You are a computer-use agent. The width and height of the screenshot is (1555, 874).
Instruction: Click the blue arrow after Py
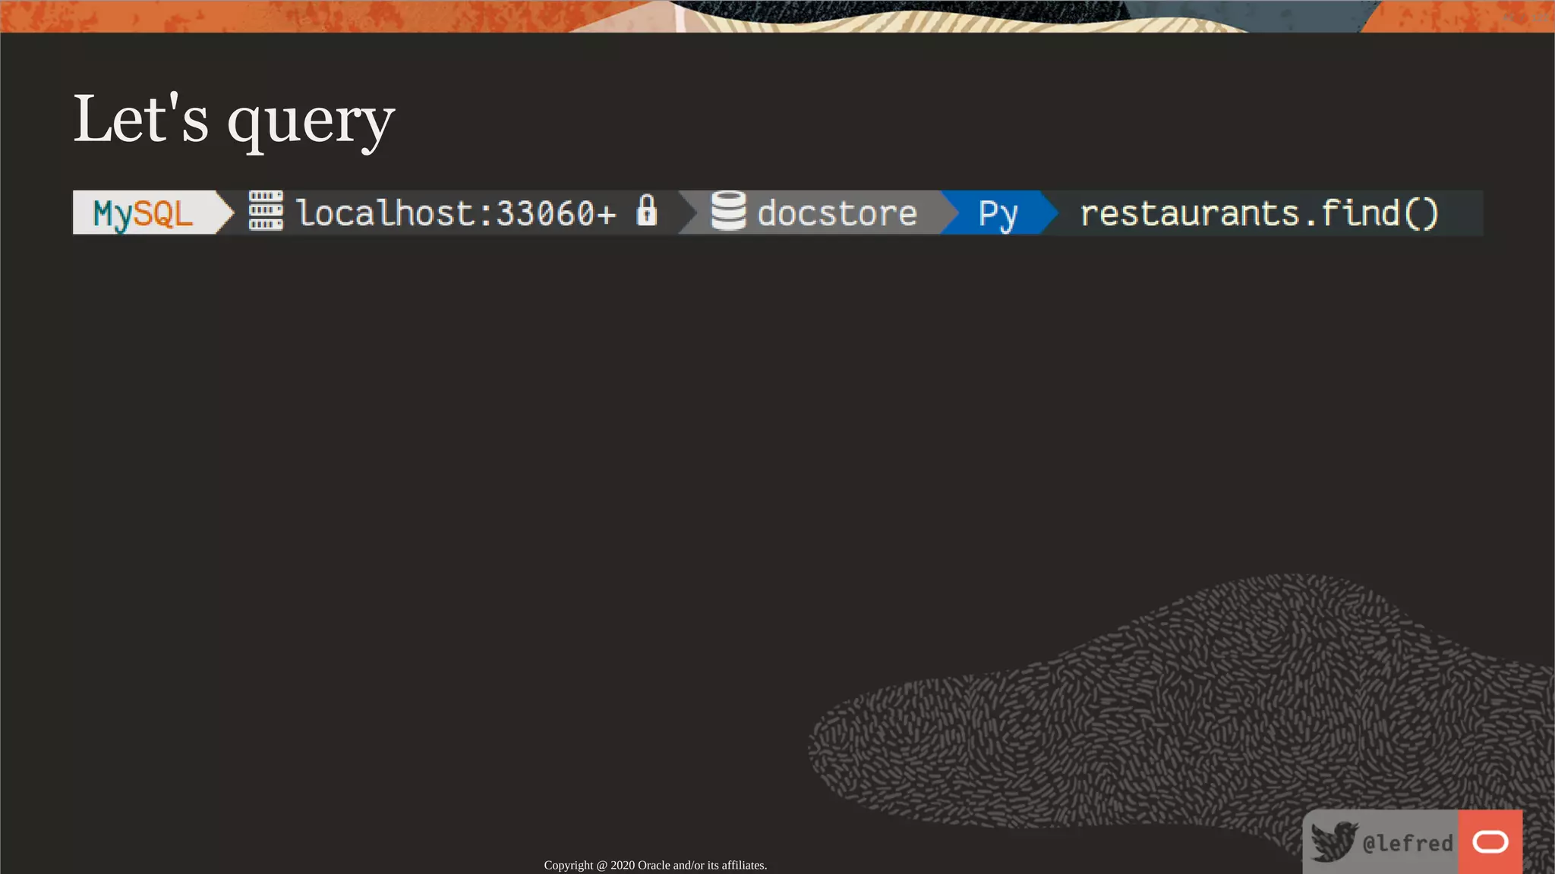pos(1049,213)
